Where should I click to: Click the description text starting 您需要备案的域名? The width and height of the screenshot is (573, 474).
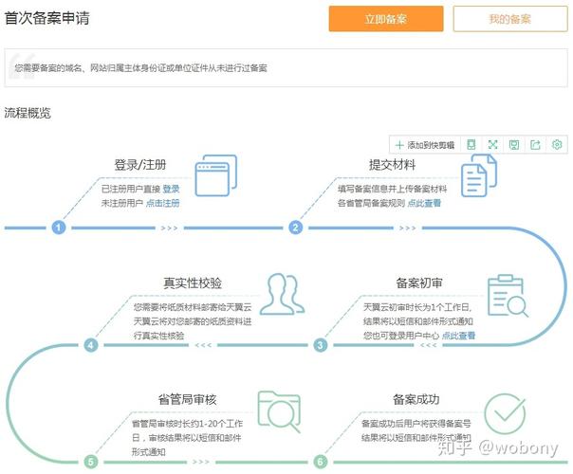[141, 68]
